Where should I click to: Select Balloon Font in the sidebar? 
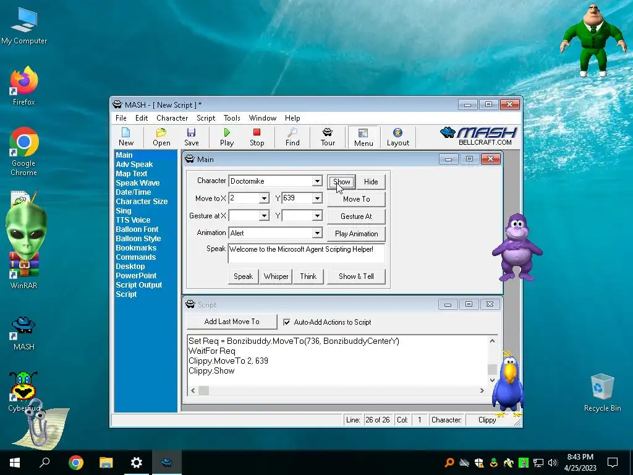(x=137, y=229)
